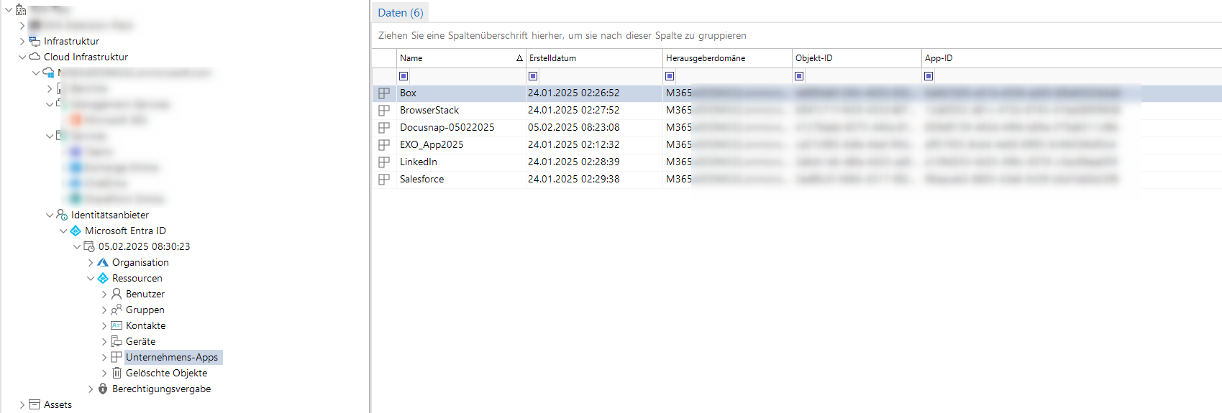
Task: Select the Daten (6) tab
Action: (x=400, y=12)
